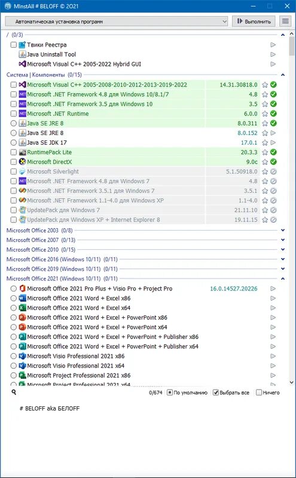Click the Выполнить button
This screenshot has width=296, height=478.
(x=254, y=21)
